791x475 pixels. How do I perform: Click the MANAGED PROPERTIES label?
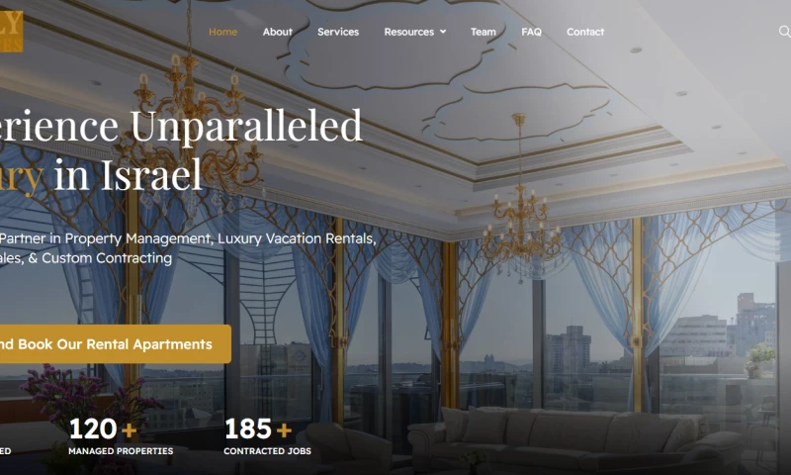click(121, 451)
